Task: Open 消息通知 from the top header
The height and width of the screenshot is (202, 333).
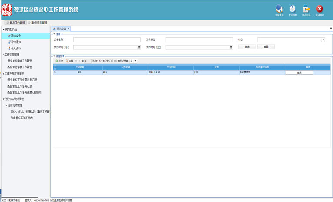Action: pyautogui.click(x=279, y=9)
